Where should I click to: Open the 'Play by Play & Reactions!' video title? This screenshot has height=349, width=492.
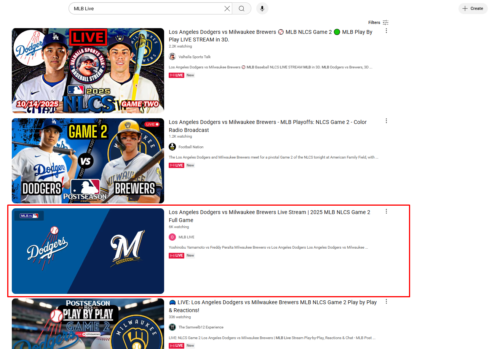[273, 306]
